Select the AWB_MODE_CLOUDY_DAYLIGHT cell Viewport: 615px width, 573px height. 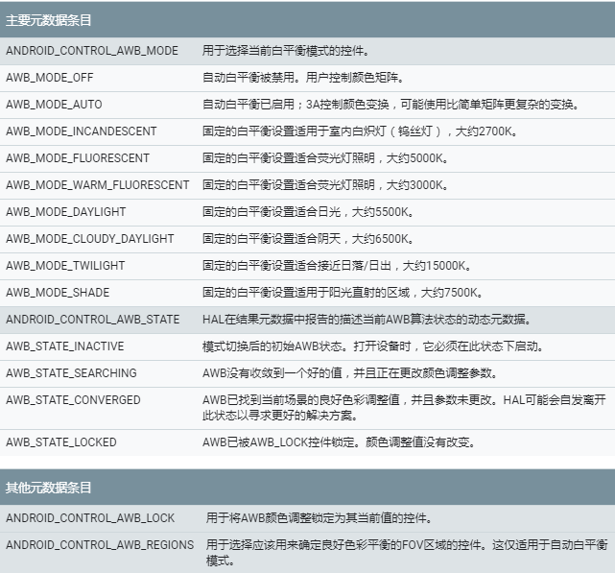[89, 239]
